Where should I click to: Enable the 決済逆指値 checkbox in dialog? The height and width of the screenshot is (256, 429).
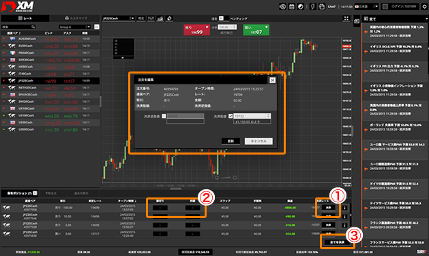point(164,116)
